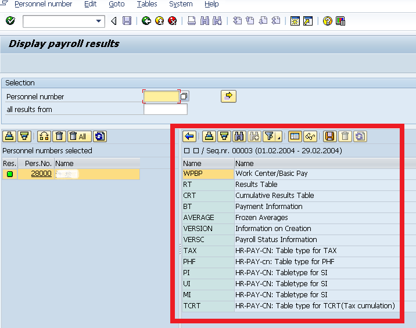
Task: Select the CRT Cumulative Results Table row
Action: pyautogui.click(x=291, y=196)
